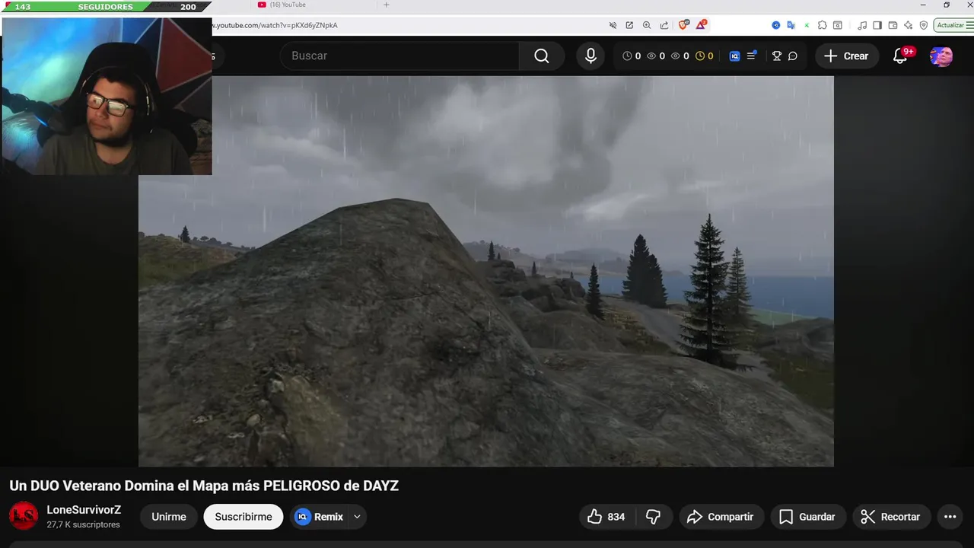This screenshot has width=974, height=548.
Task: Open Brave Rewards triangle icon
Action: click(x=701, y=25)
